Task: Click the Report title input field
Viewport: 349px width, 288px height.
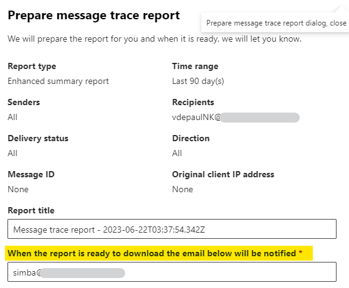Action: coord(172,229)
